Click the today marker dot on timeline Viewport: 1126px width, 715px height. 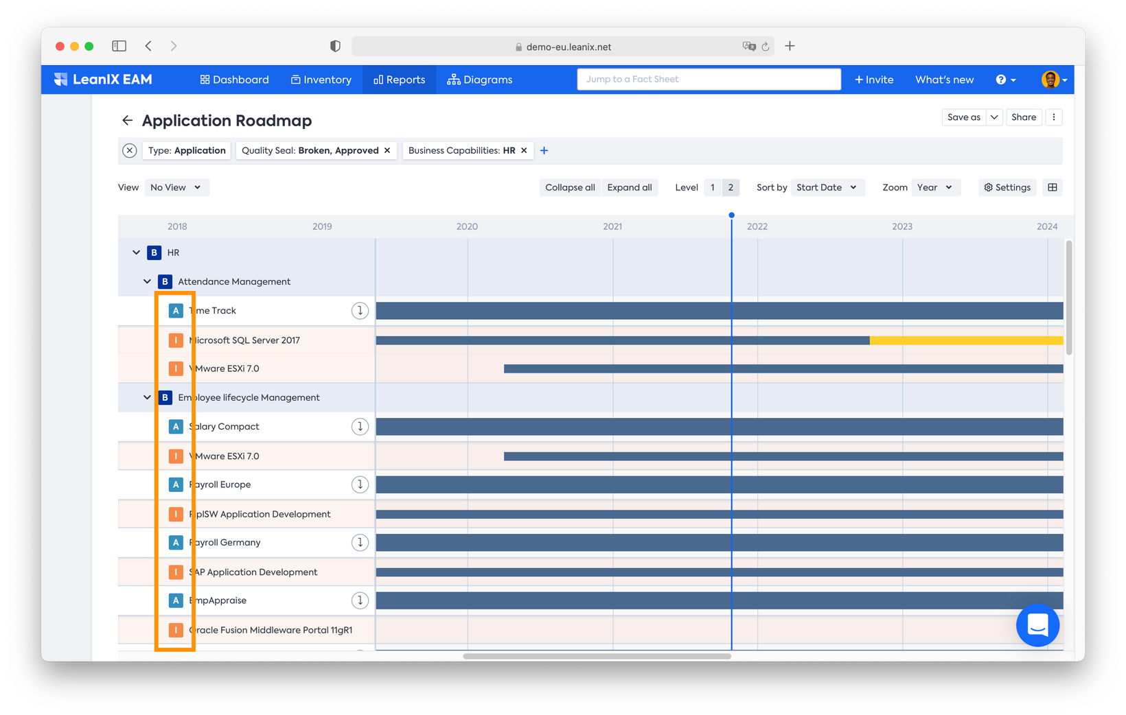[x=731, y=215]
